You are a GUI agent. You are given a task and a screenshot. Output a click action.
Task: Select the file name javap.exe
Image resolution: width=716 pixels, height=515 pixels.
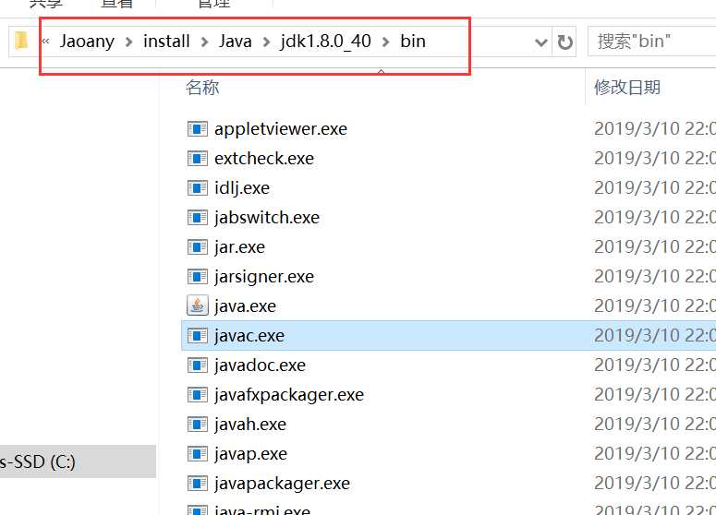(x=250, y=454)
